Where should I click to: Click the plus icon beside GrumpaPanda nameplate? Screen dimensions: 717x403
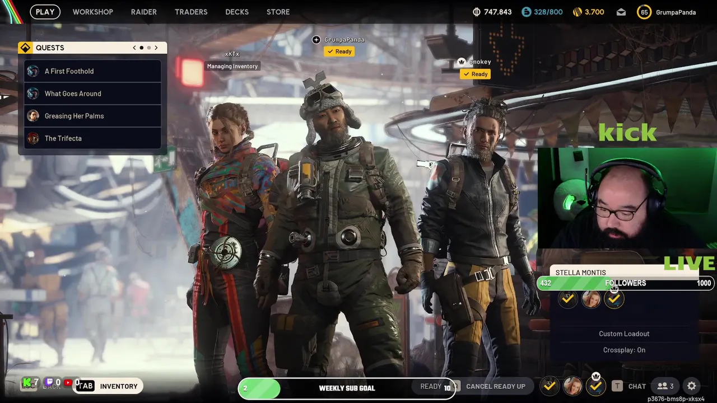pos(316,40)
